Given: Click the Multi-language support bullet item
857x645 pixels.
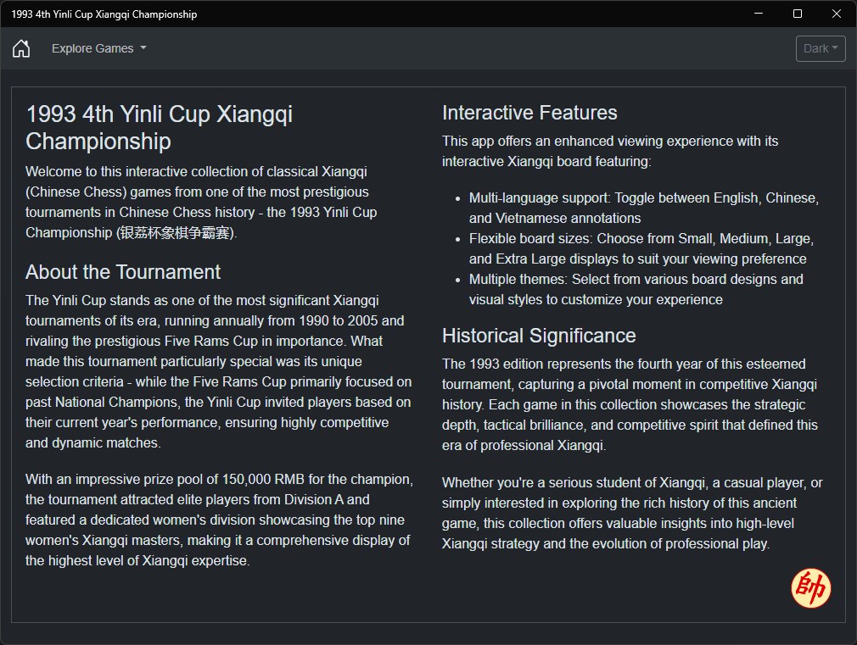Looking at the screenshot, I should tap(643, 208).
